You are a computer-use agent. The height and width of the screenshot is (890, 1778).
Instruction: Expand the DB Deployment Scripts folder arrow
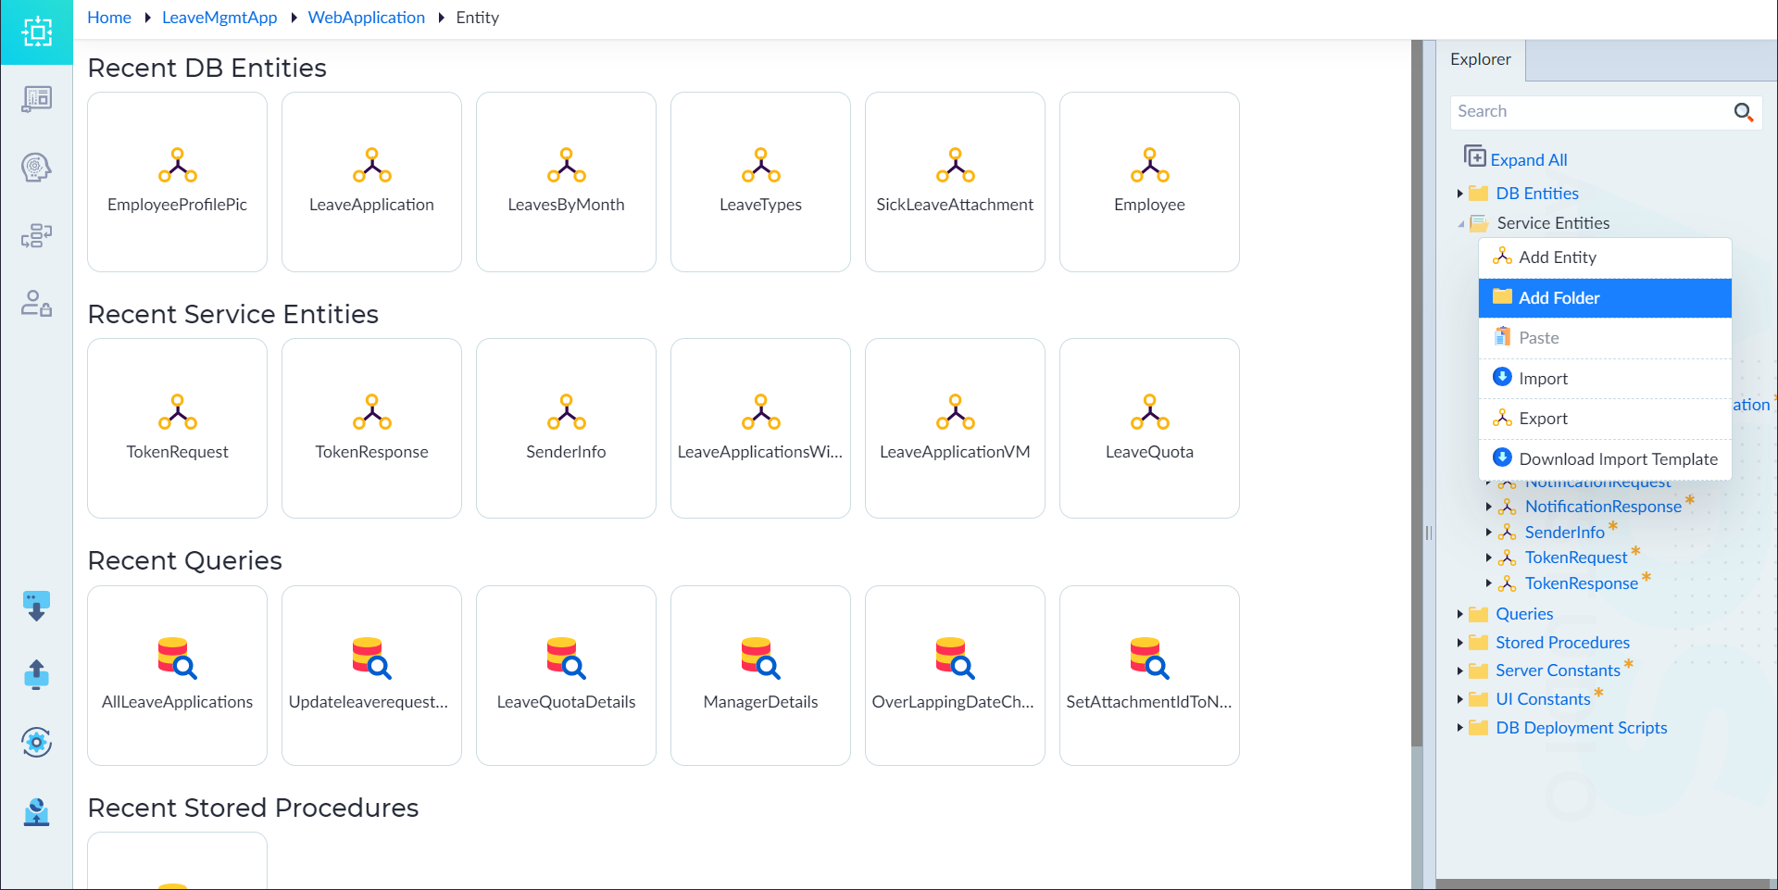(1459, 728)
